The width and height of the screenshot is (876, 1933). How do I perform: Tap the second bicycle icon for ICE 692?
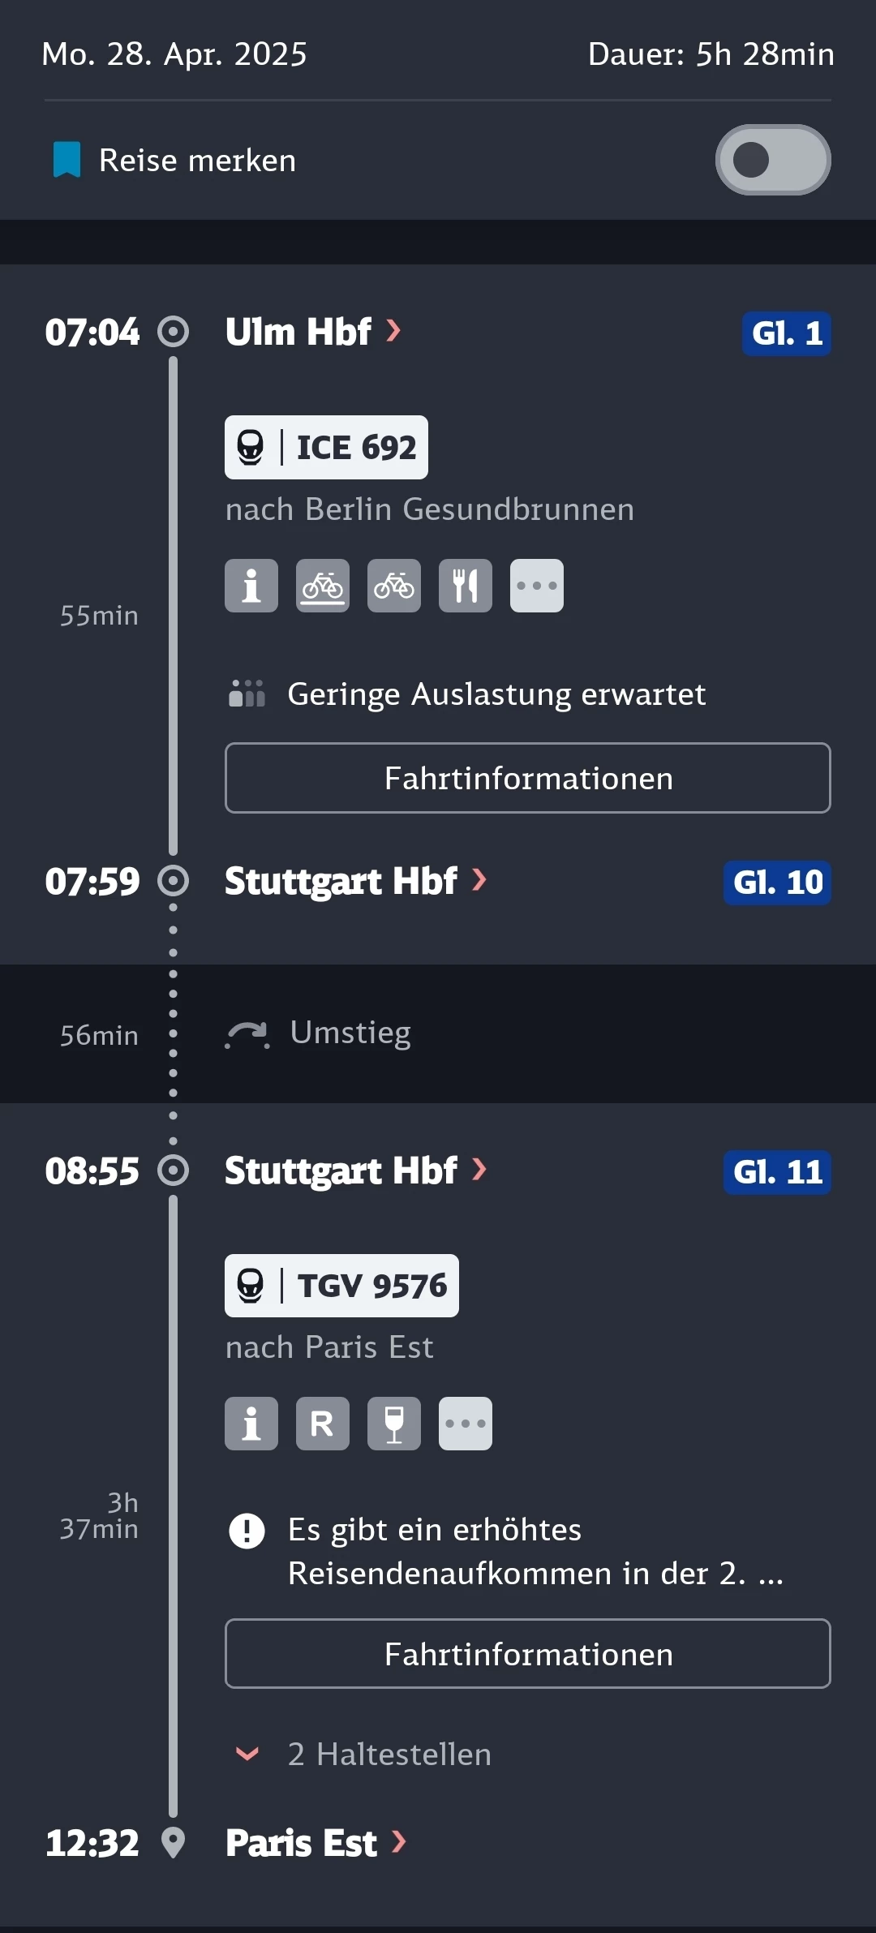(394, 586)
